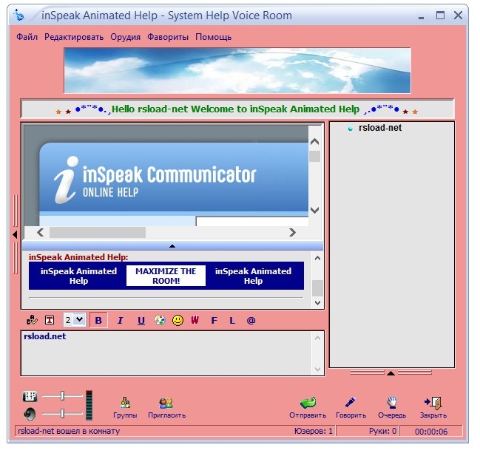Click the 00:00:06 timer in status bar

[431, 432]
